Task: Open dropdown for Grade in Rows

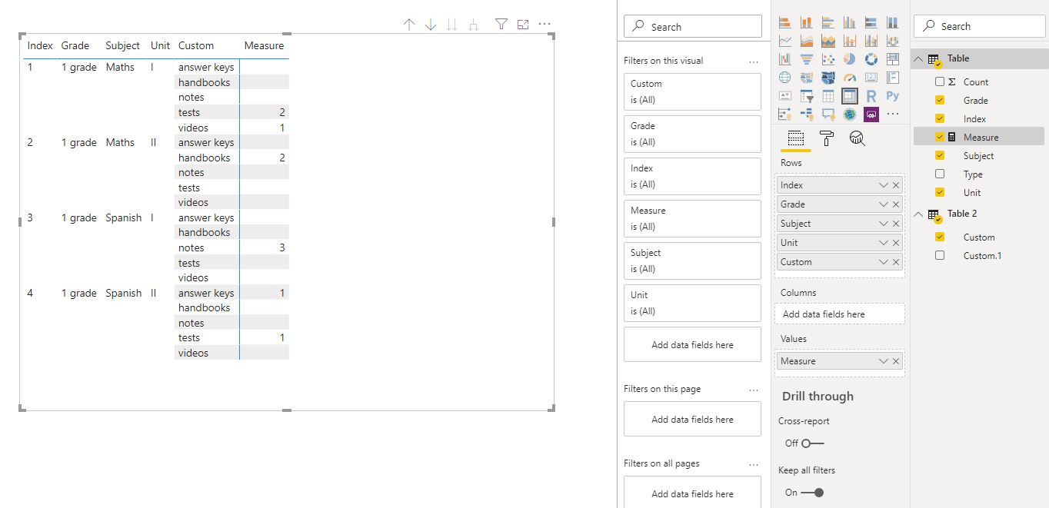Action: click(884, 204)
